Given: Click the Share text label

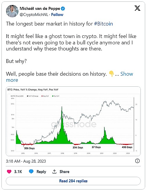Looking at the screenshot, I should click(x=64, y=172).
